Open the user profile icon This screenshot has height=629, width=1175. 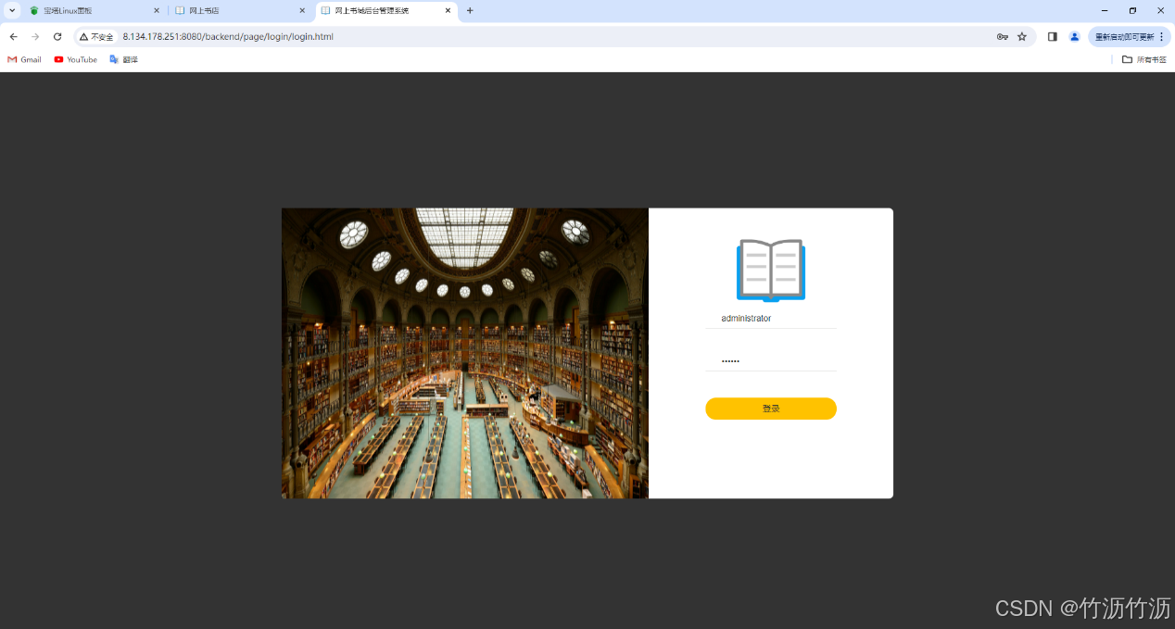[x=1074, y=37]
